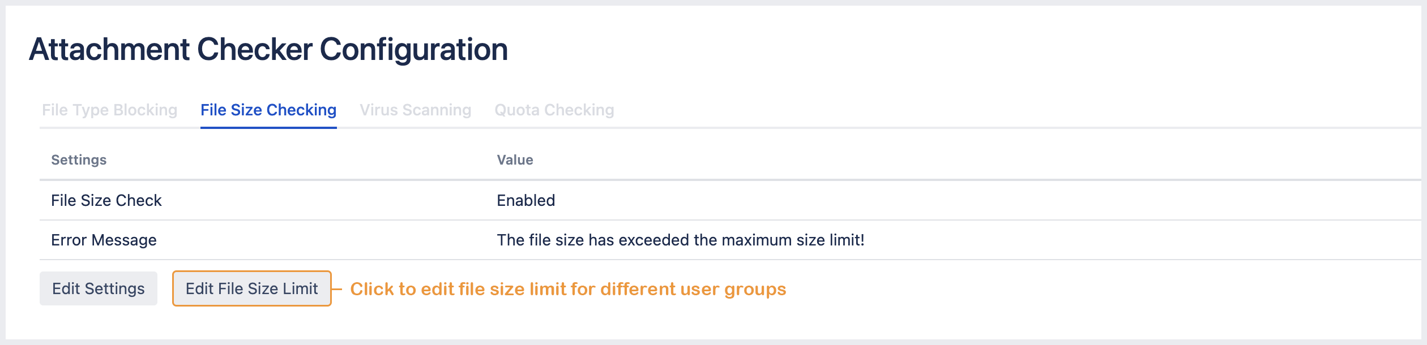The width and height of the screenshot is (1427, 345).
Task: Click the Value column header
Action: click(x=515, y=159)
